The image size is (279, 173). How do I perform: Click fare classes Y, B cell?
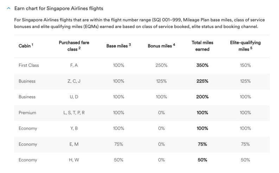point(74,128)
